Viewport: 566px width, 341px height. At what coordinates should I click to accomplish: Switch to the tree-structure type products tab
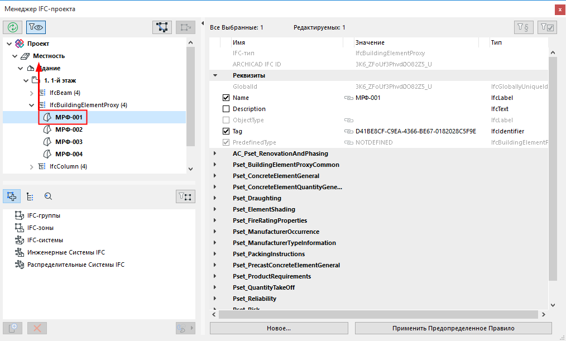[x=30, y=196]
